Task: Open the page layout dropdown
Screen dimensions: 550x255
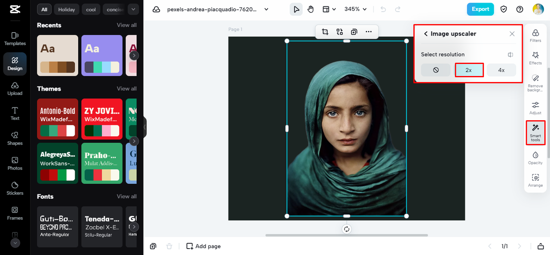Action: click(x=329, y=9)
